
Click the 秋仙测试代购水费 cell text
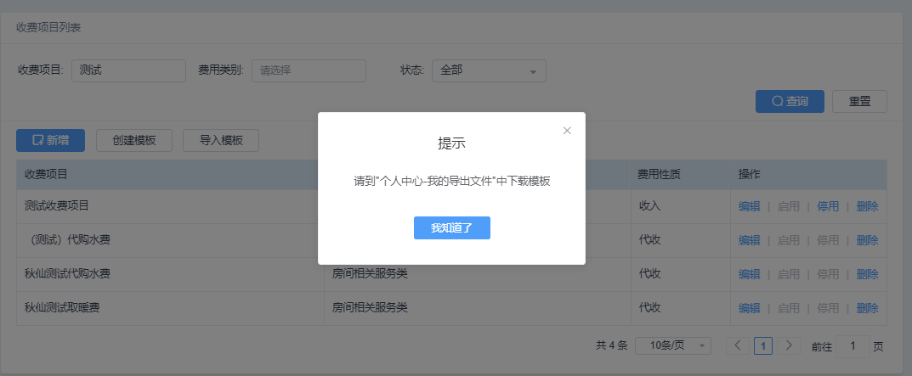[x=67, y=273]
